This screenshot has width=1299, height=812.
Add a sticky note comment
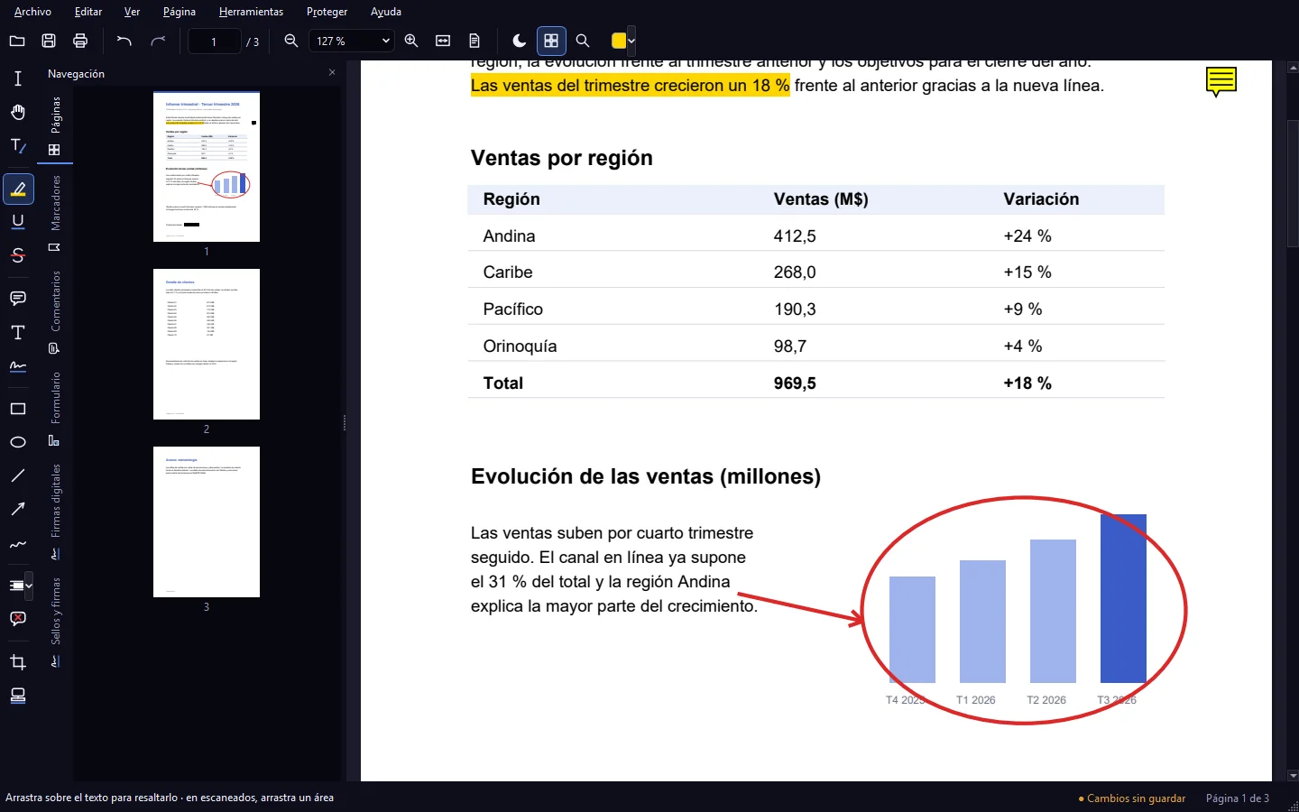pos(18,299)
